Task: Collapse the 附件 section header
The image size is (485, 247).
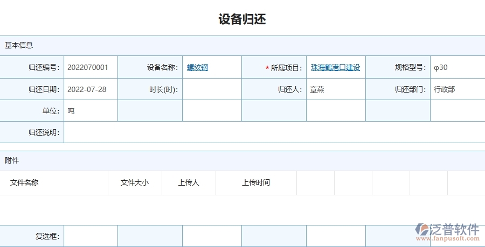Action: click(x=12, y=160)
